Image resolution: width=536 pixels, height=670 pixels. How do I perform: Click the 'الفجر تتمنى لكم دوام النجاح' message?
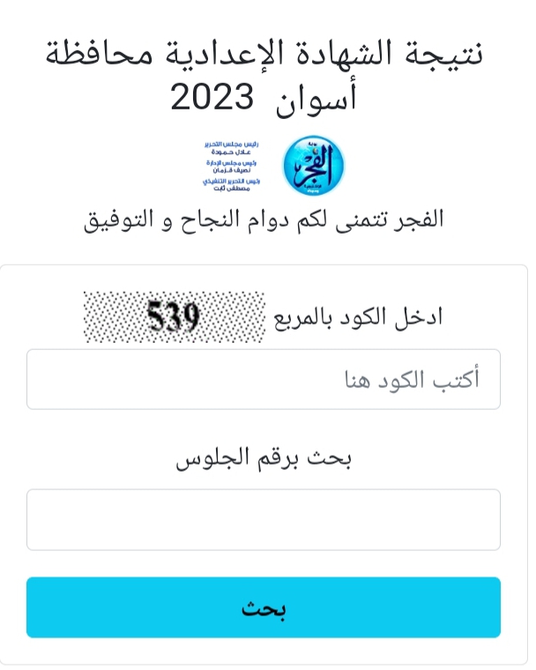pyautogui.click(x=264, y=220)
